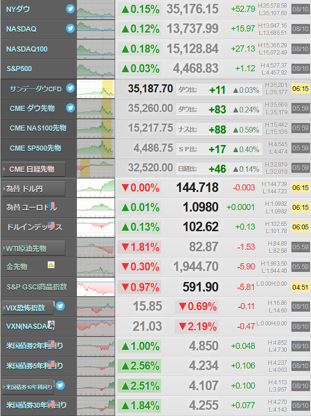Image resolution: width=311 pixels, height=416 pixels.
Task: Click the flag icon on 為替 ユーロドル
Action: [51, 205]
